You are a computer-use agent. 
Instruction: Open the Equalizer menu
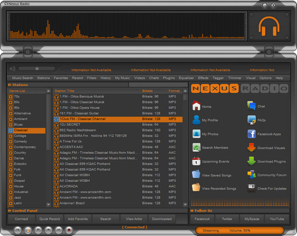186,78
